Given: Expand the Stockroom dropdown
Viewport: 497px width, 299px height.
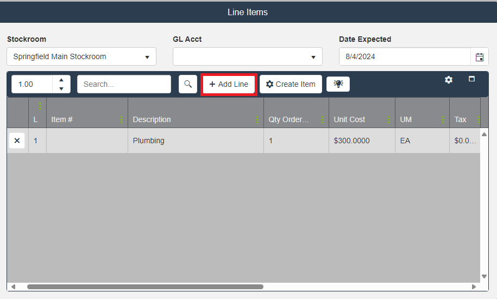Looking at the screenshot, I should pos(147,57).
